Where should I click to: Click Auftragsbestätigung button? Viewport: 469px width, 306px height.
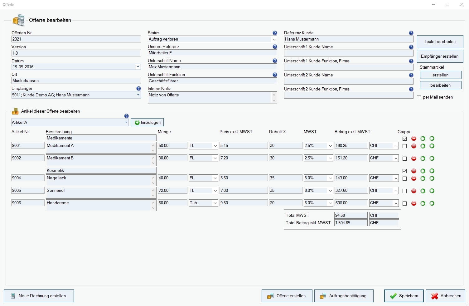(344, 296)
